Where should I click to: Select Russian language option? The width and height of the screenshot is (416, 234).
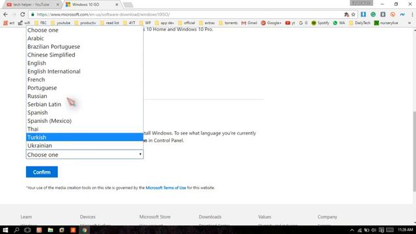tap(84, 96)
